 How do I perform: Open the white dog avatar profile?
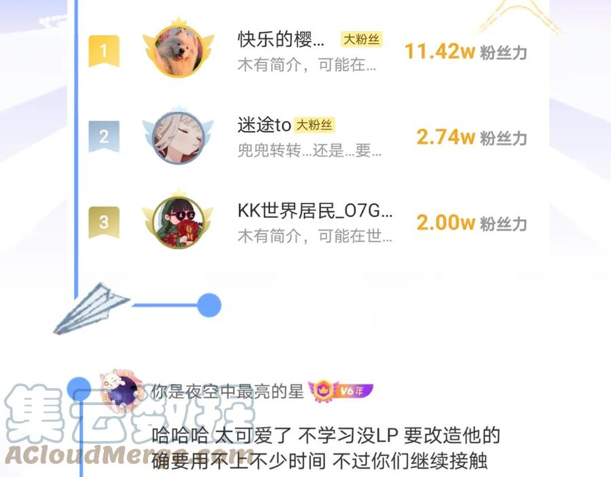(x=179, y=48)
